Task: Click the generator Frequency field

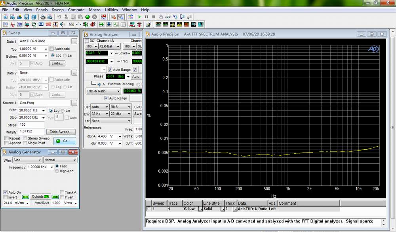Action: [38, 167]
